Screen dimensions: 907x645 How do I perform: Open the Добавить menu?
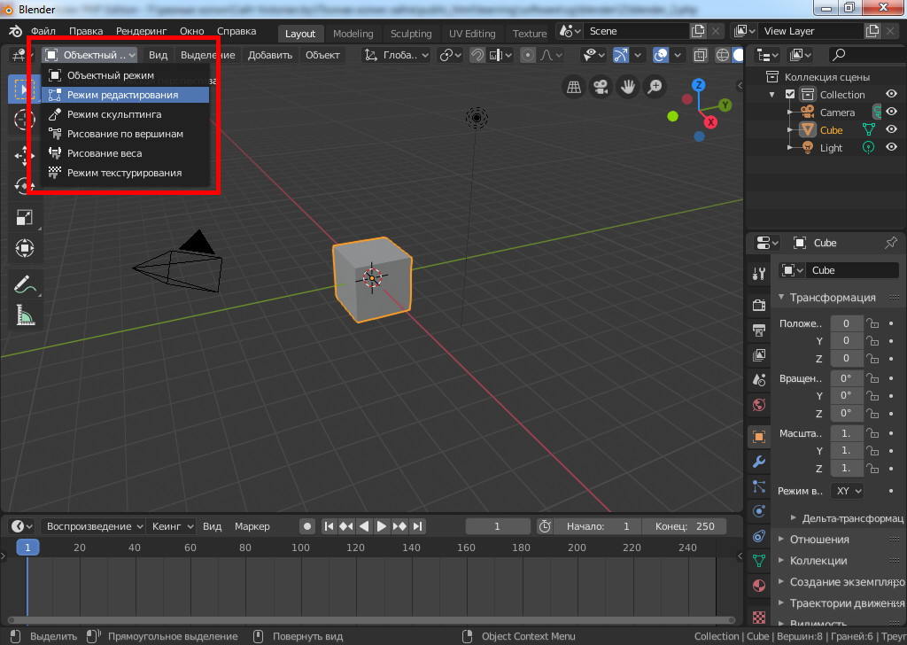[x=269, y=55]
